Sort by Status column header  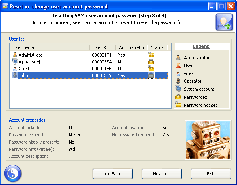click(157, 47)
